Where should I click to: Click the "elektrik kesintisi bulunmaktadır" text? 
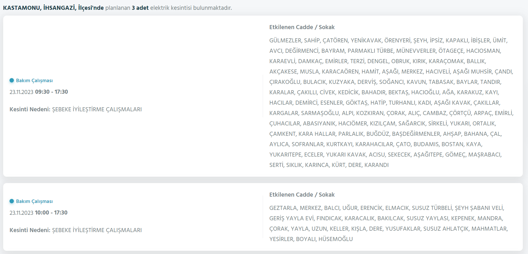[x=191, y=8]
